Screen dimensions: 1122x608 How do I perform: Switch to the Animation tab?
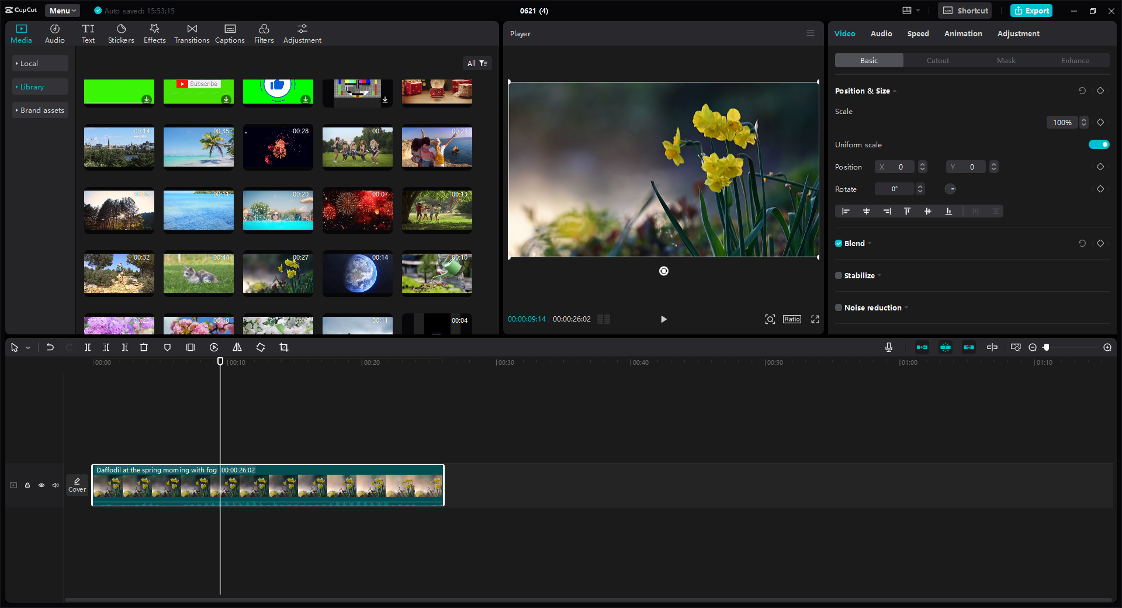pyautogui.click(x=962, y=33)
